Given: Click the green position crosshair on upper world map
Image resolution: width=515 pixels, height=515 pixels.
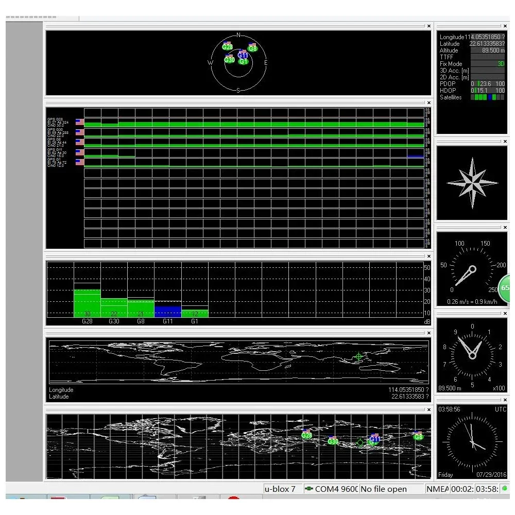Looking at the screenshot, I should point(359,356).
